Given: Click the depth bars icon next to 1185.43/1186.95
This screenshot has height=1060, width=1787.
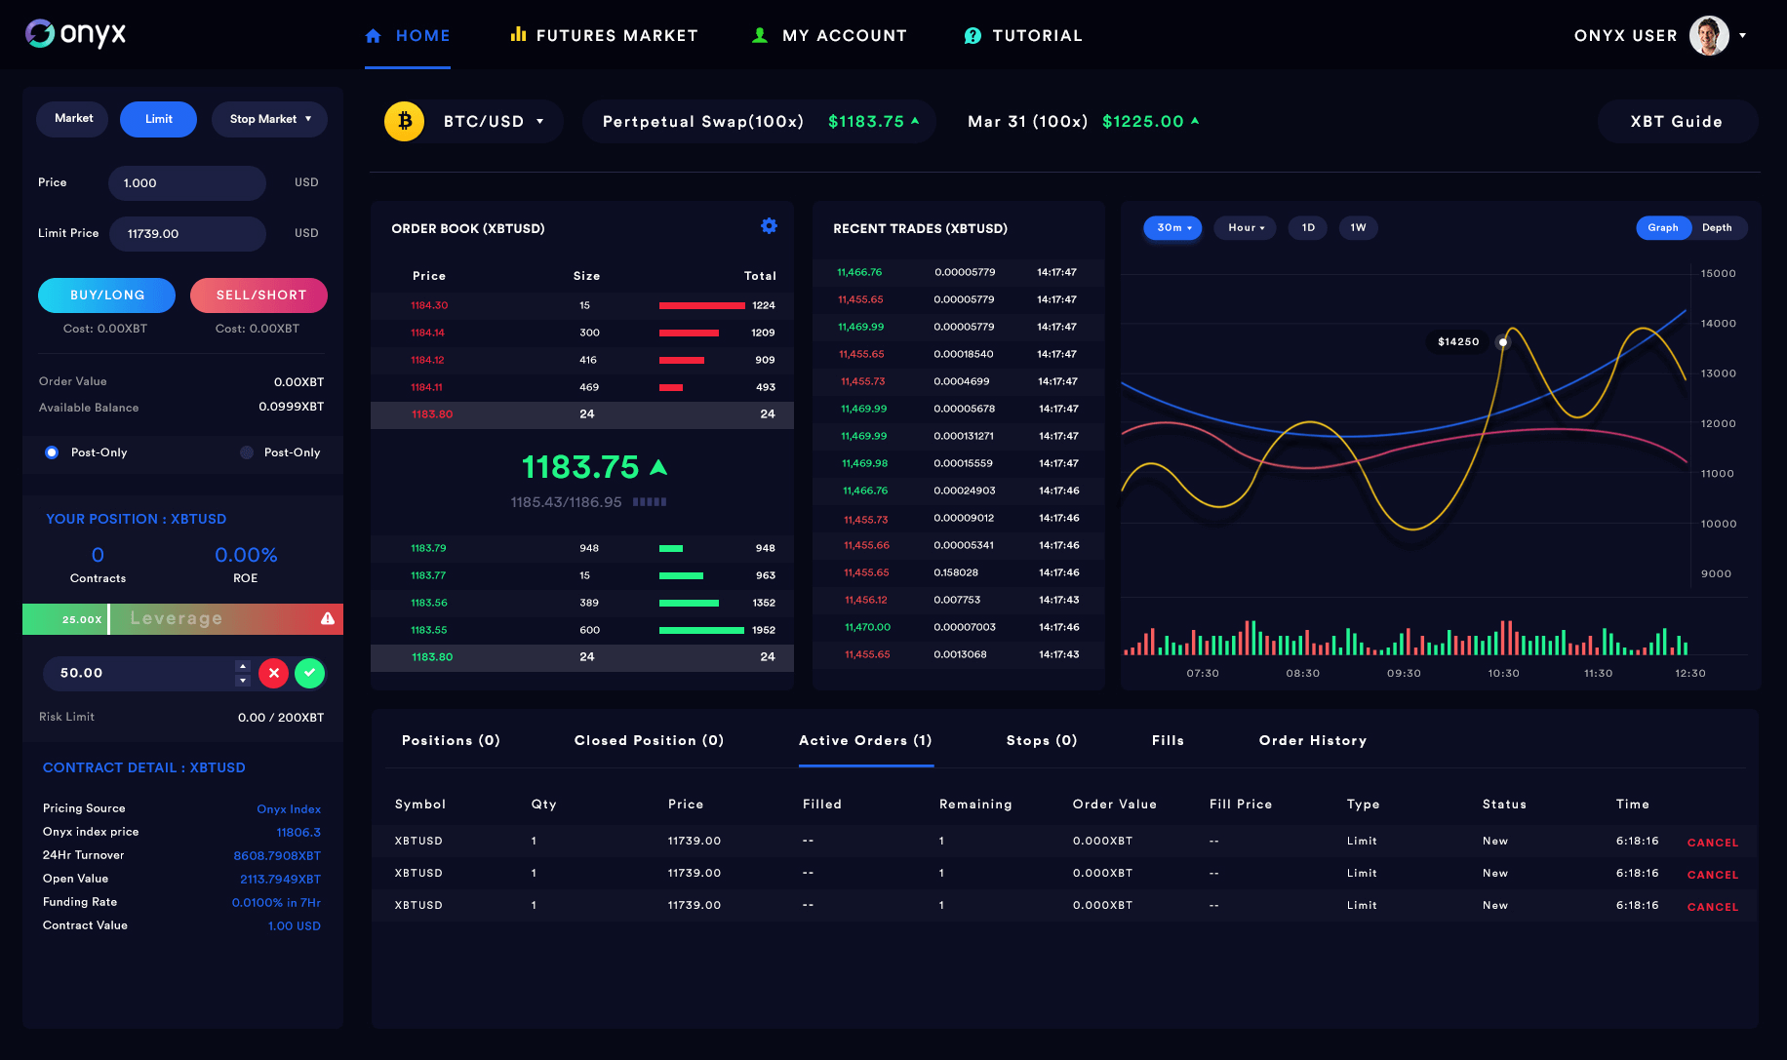Looking at the screenshot, I should 650,502.
